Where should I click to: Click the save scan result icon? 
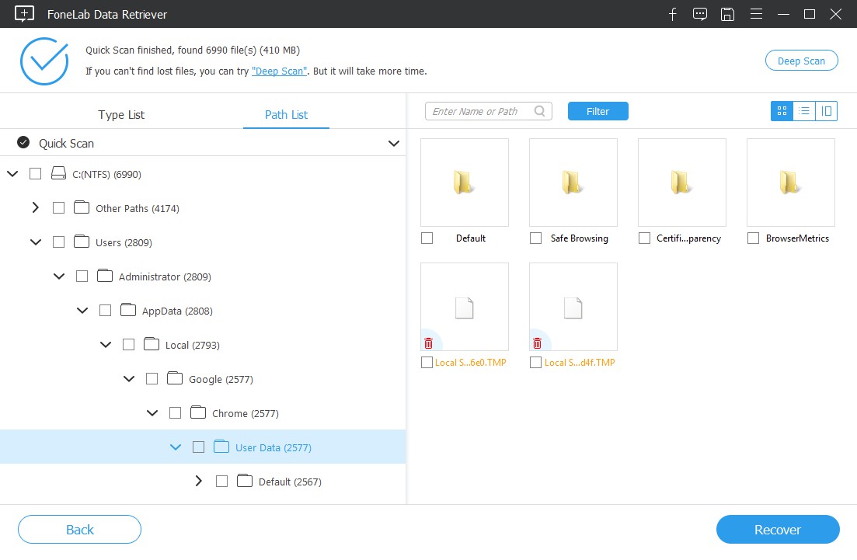coord(727,14)
